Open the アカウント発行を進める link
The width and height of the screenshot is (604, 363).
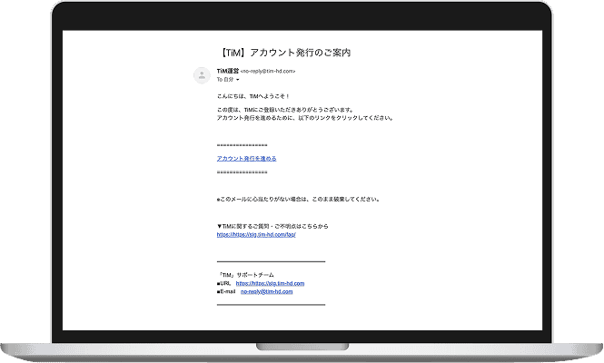(246, 158)
